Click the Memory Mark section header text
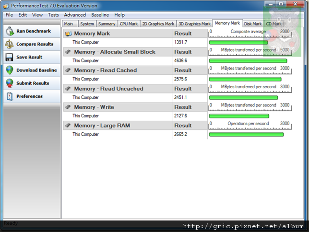This screenshot has height=232, width=309. pos(92,34)
